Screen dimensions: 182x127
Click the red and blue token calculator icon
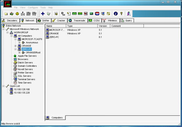(x=97, y=14)
